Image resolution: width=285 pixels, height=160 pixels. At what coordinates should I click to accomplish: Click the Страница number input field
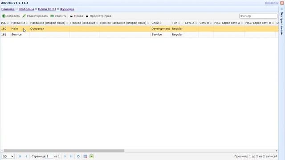click(49, 156)
